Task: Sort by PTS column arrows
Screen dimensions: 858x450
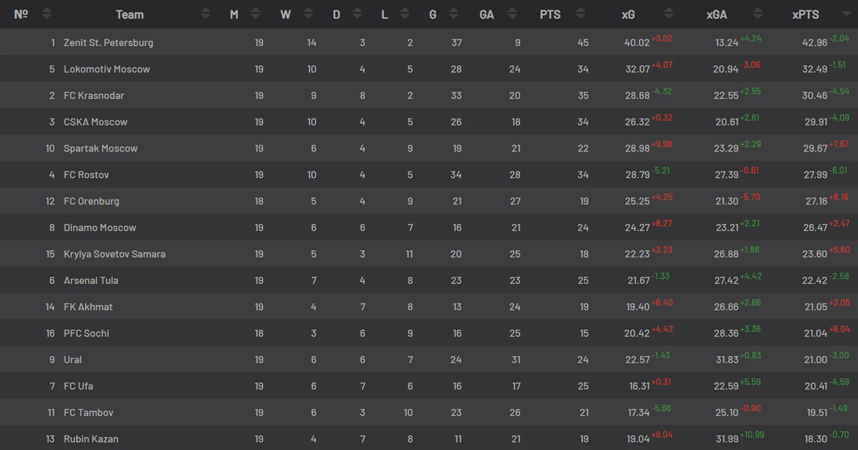Action: click(x=581, y=13)
